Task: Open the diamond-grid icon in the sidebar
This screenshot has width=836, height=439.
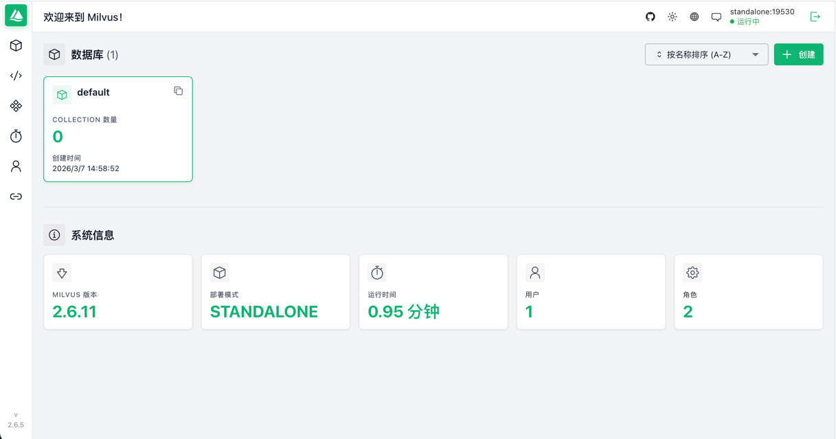Action: click(x=16, y=106)
